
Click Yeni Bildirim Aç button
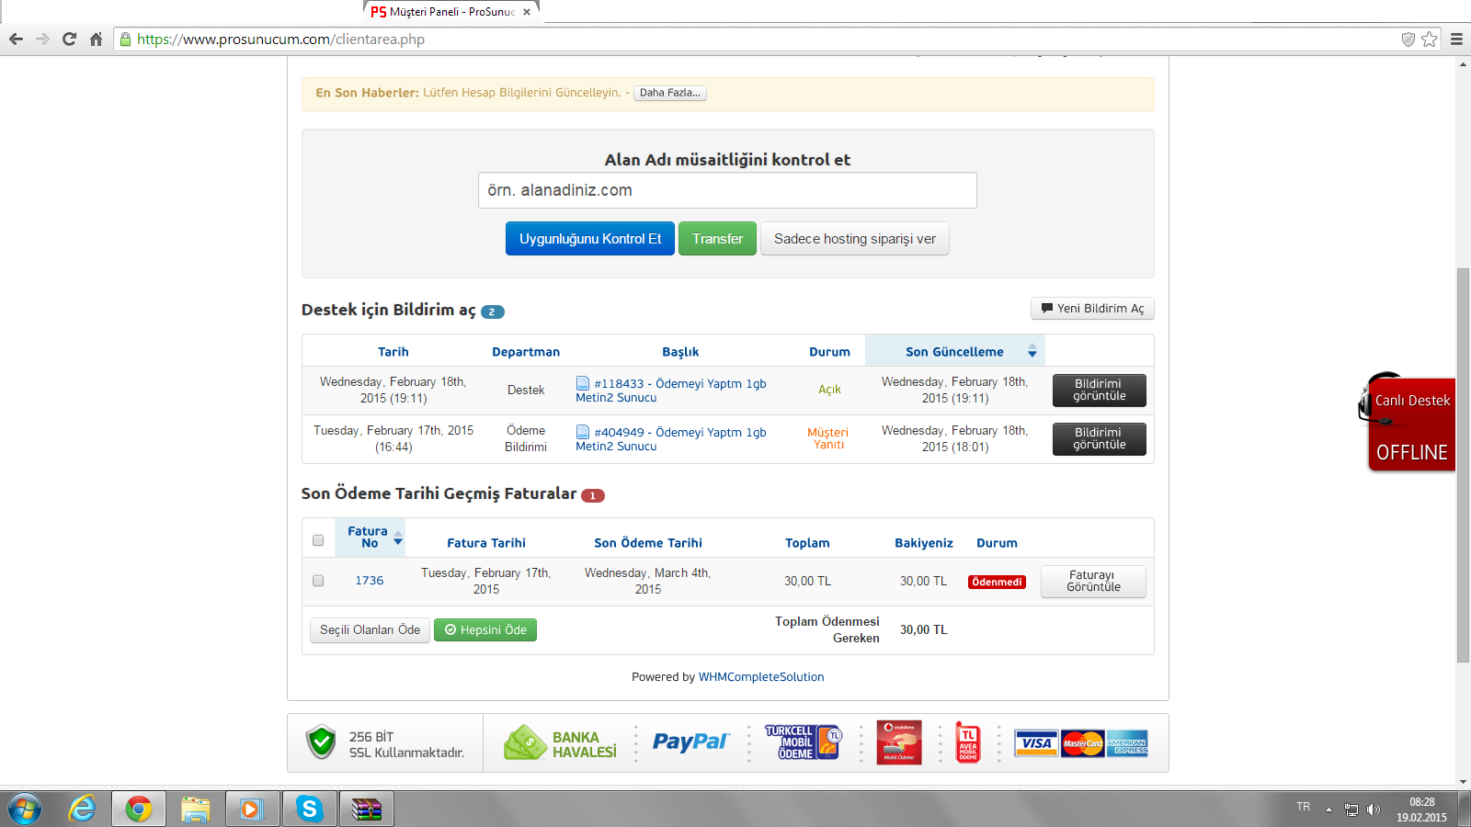pos(1092,309)
